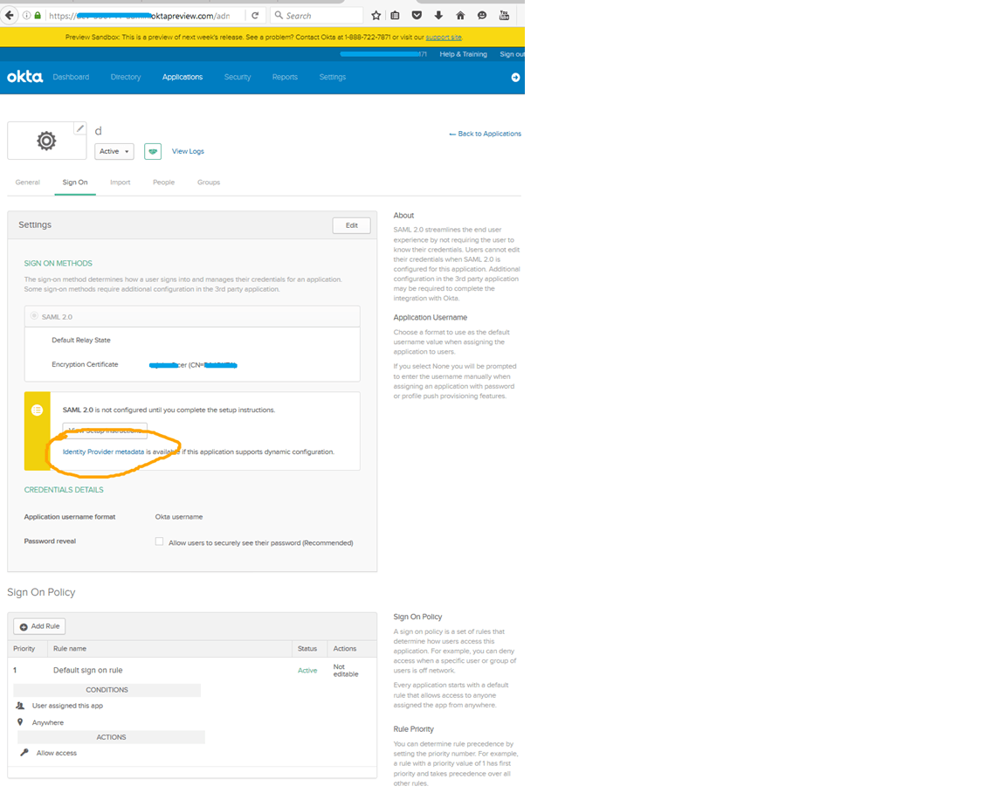The image size is (1006, 793).
Task: Open the Active status dropdown
Action: 114,151
